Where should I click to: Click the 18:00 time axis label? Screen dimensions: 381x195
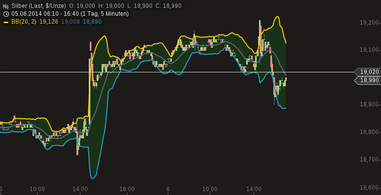tap(127, 189)
